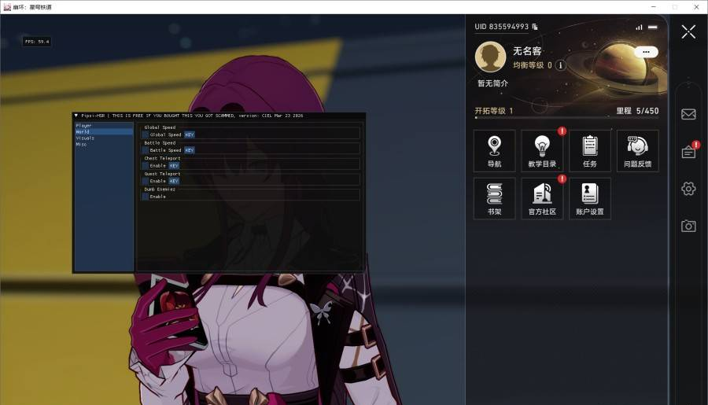
Task: Copy the UID using the copy icon
Action: 535,27
